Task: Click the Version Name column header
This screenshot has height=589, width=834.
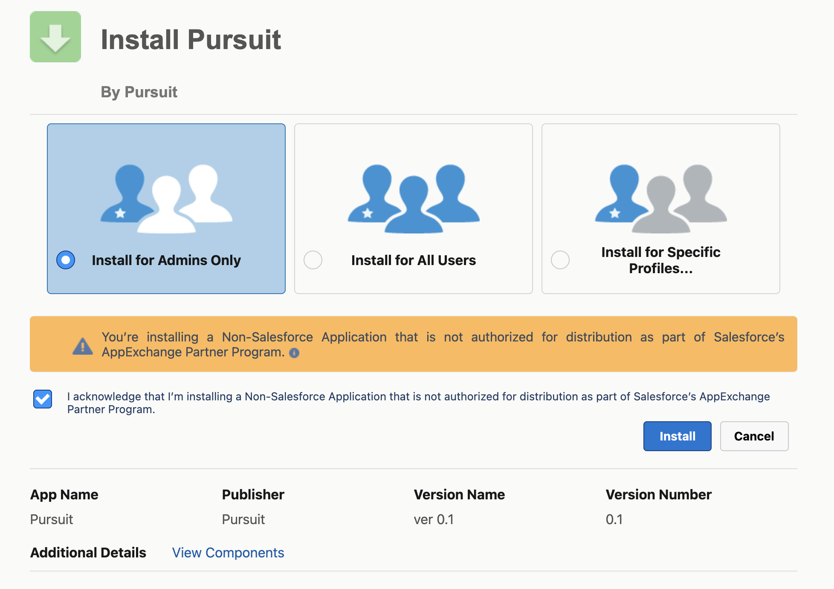Action: (x=459, y=495)
